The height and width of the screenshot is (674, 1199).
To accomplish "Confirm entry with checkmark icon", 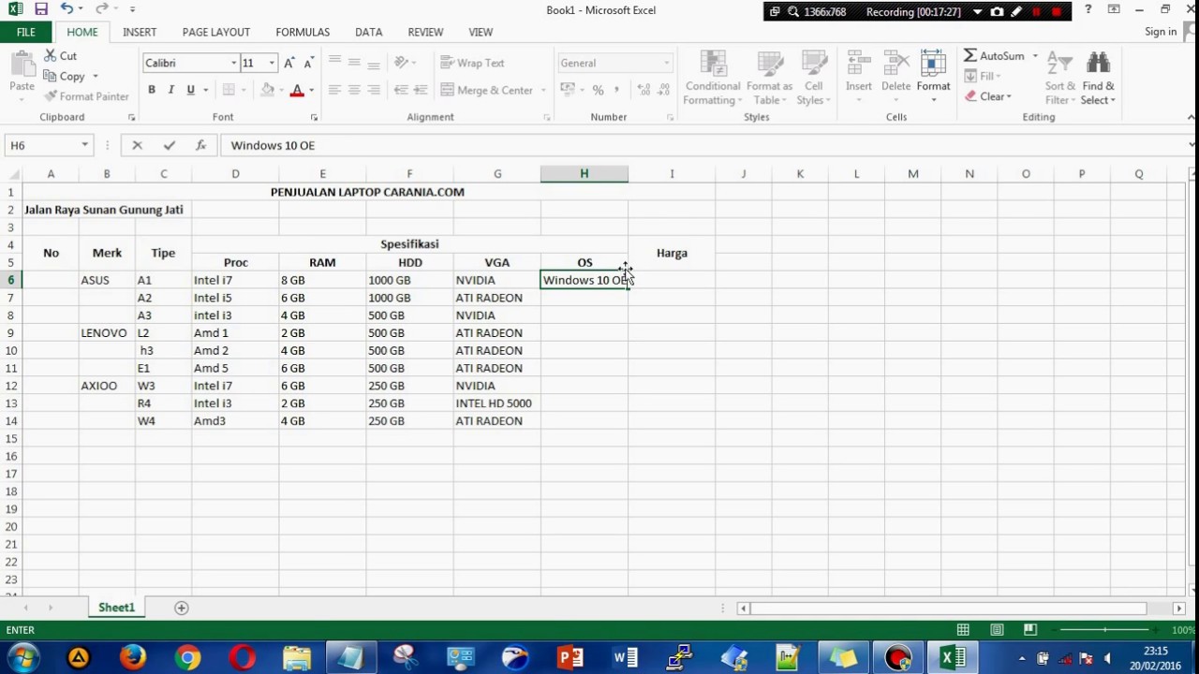I will point(169,145).
